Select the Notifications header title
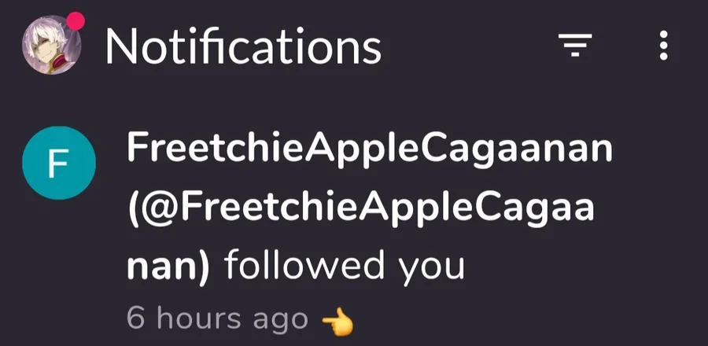 [x=243, y=46]
